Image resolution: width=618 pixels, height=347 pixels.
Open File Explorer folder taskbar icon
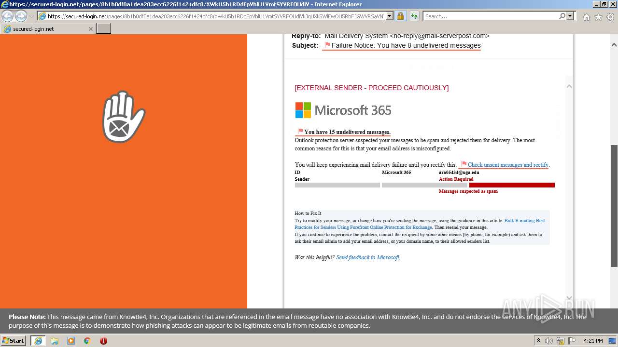55,341
